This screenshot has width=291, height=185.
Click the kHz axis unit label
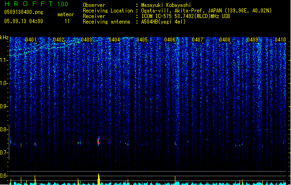(x=4, y=37)
